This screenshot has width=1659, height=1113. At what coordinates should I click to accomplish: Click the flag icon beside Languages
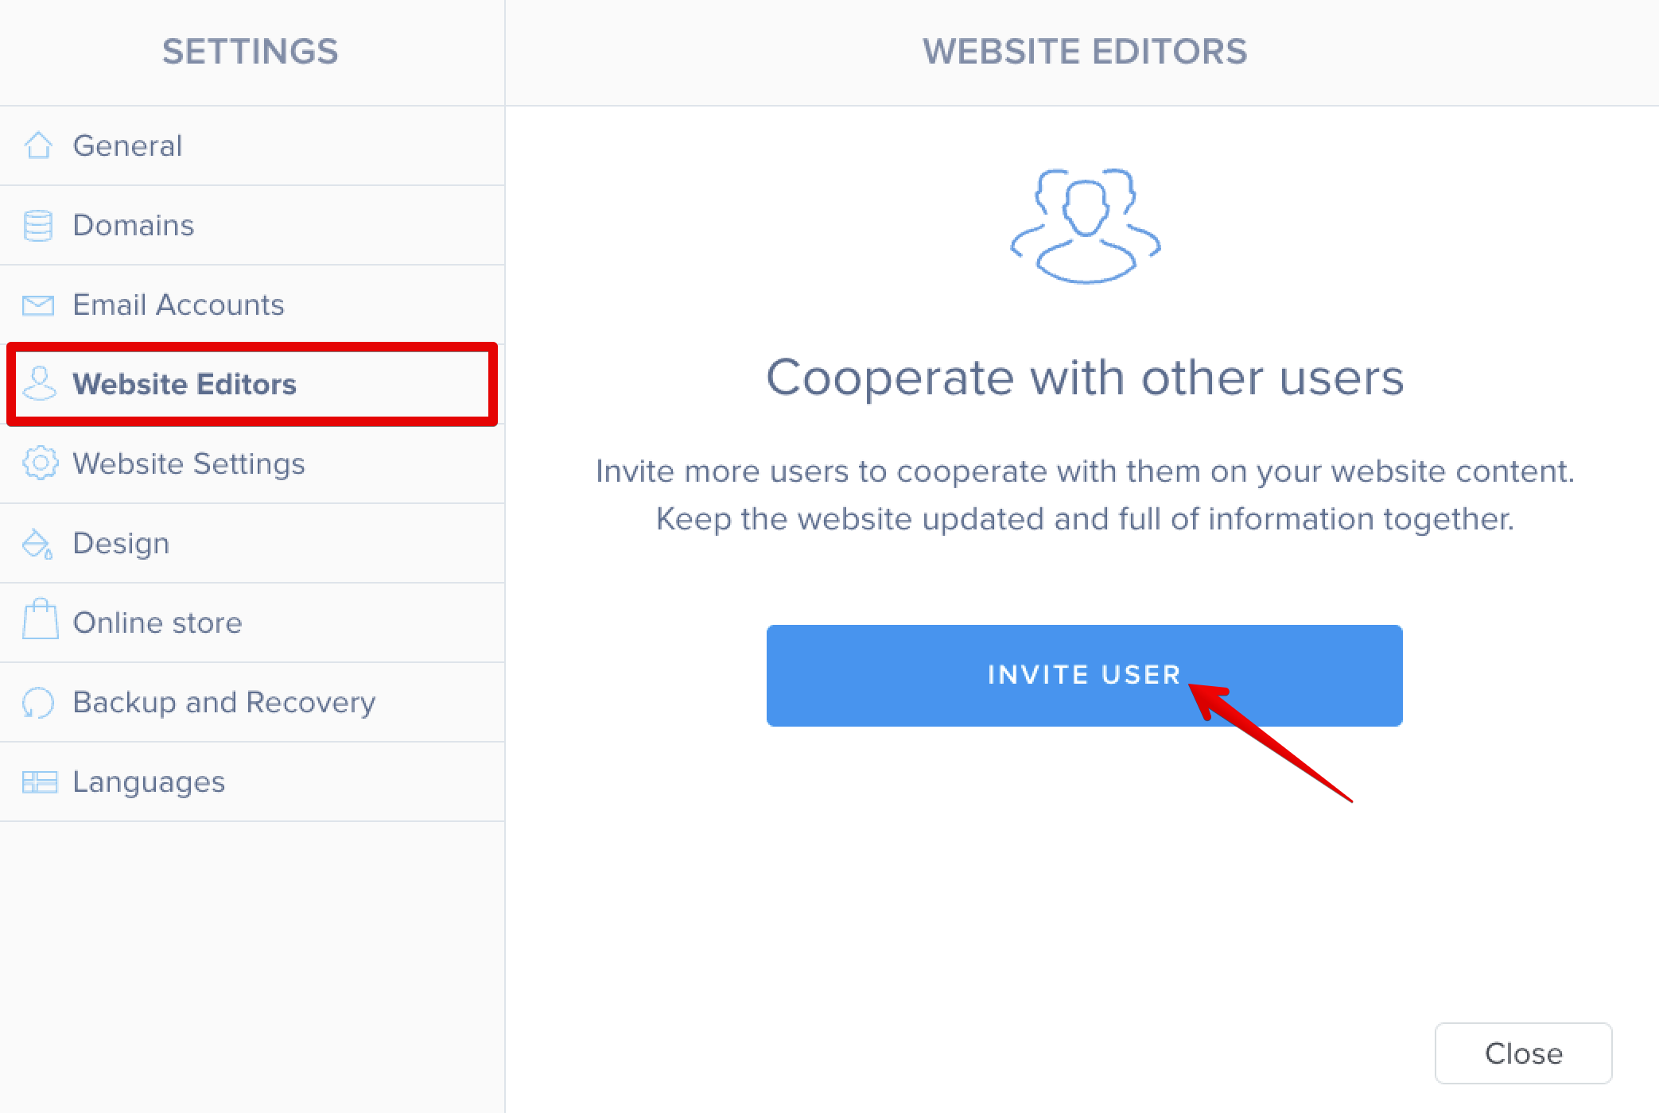(x=39, y=782)
